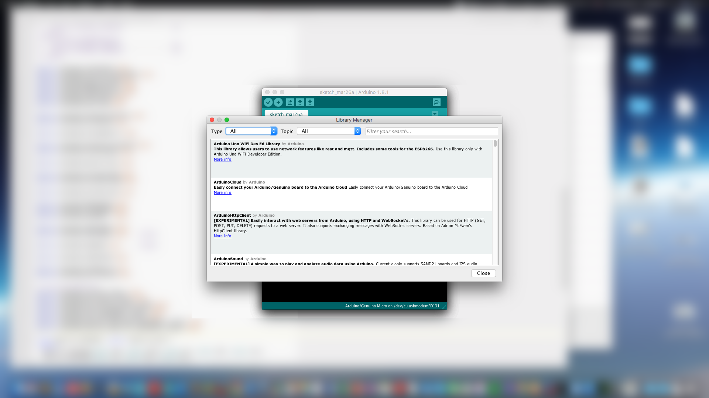Image resolution: width=709 pixels, height=398 pixels.
Task: Click the New sketch icon in Arduino toolbar
Action: coord(290,102)
